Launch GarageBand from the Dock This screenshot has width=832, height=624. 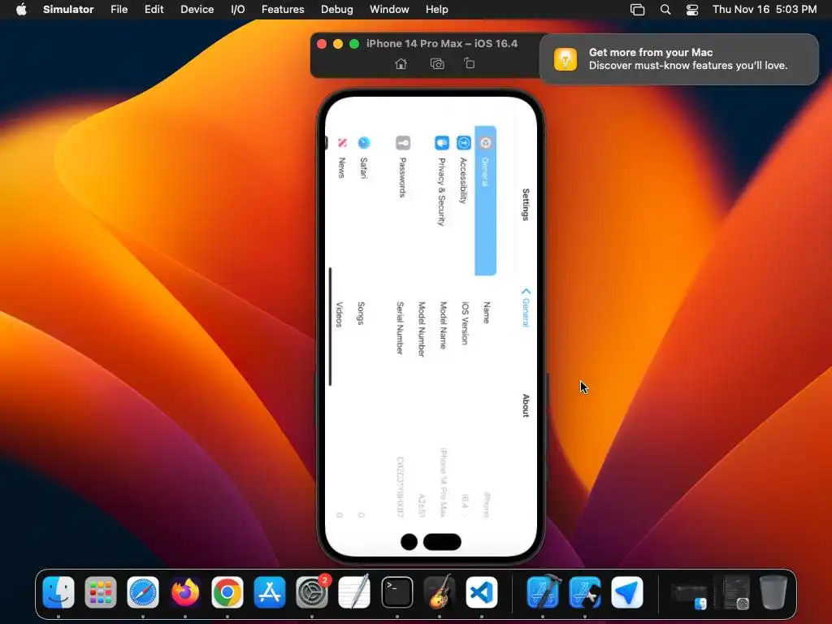[x=440, y=592]
